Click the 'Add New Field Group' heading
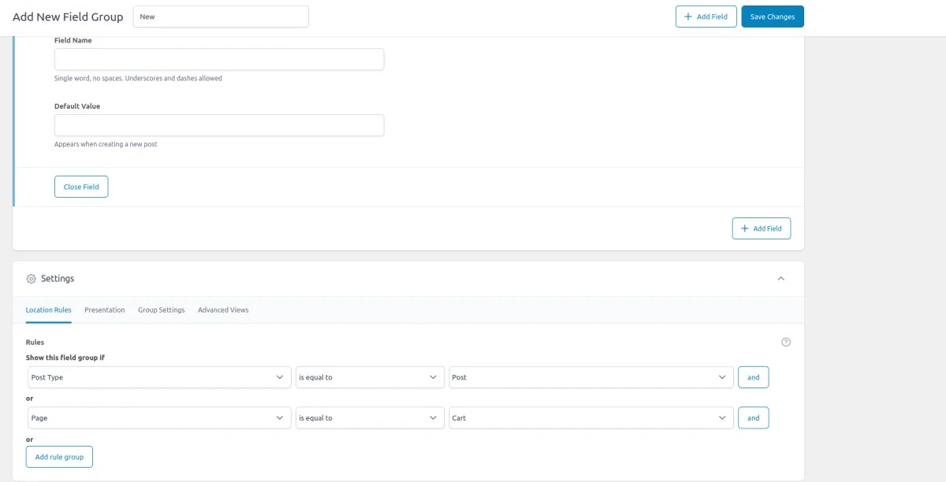Image resolution: width=946 pixels, height=482 pixels. pos(68,17)
